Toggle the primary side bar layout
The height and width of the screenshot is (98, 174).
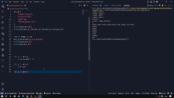click(x=148, y=2)
